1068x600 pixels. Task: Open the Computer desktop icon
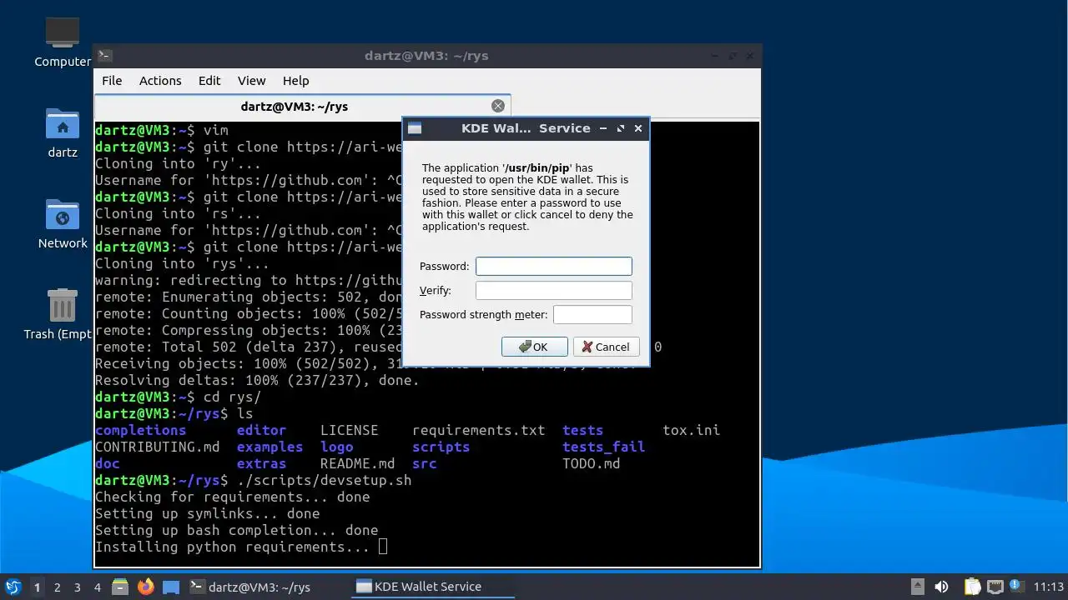(63, 43)
